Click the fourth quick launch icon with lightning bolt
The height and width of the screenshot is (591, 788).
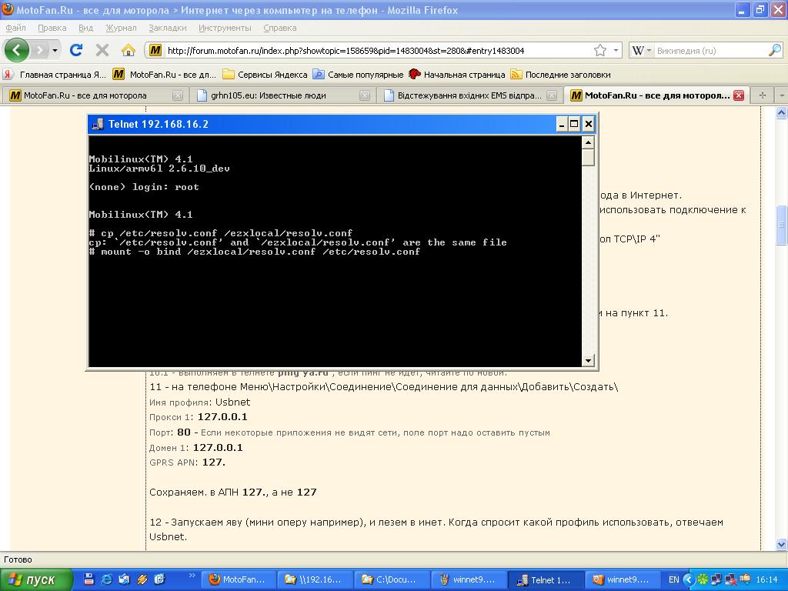tap(142, 579)
